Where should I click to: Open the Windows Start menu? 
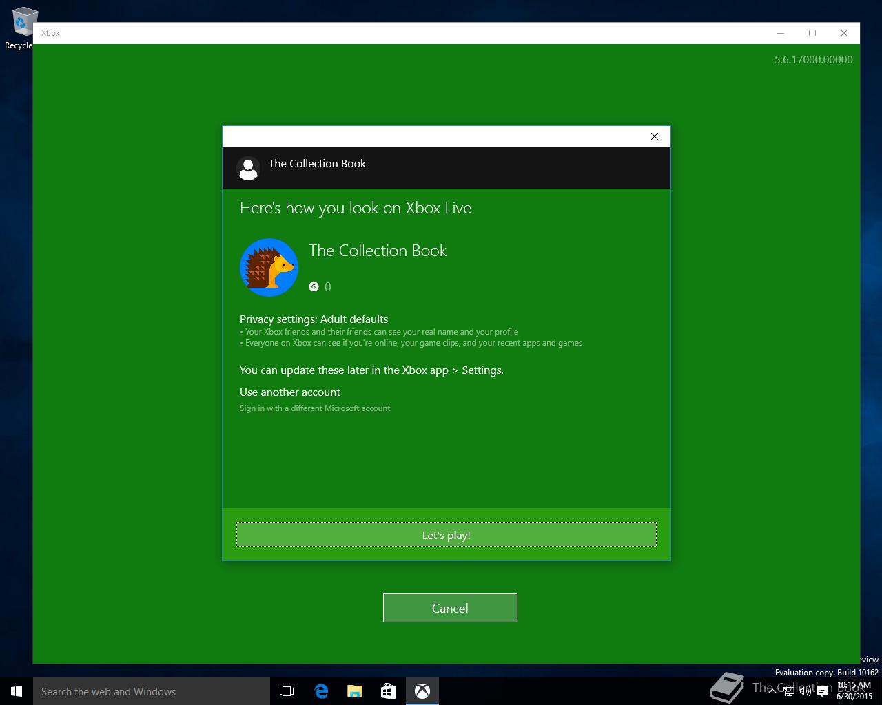coord(17,691)
